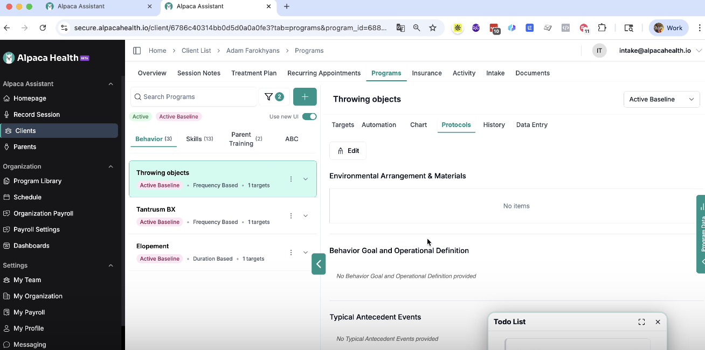Select the Elopement program card
The height and width of the screenshot is (350, 705).
pyautogui.click(x=223, y=253)
